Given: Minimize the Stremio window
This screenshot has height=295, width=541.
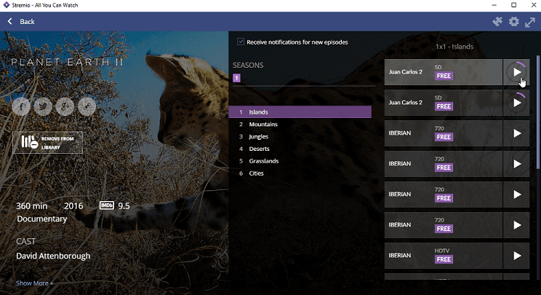Looking at the screenshot, I should click(494, 5).
